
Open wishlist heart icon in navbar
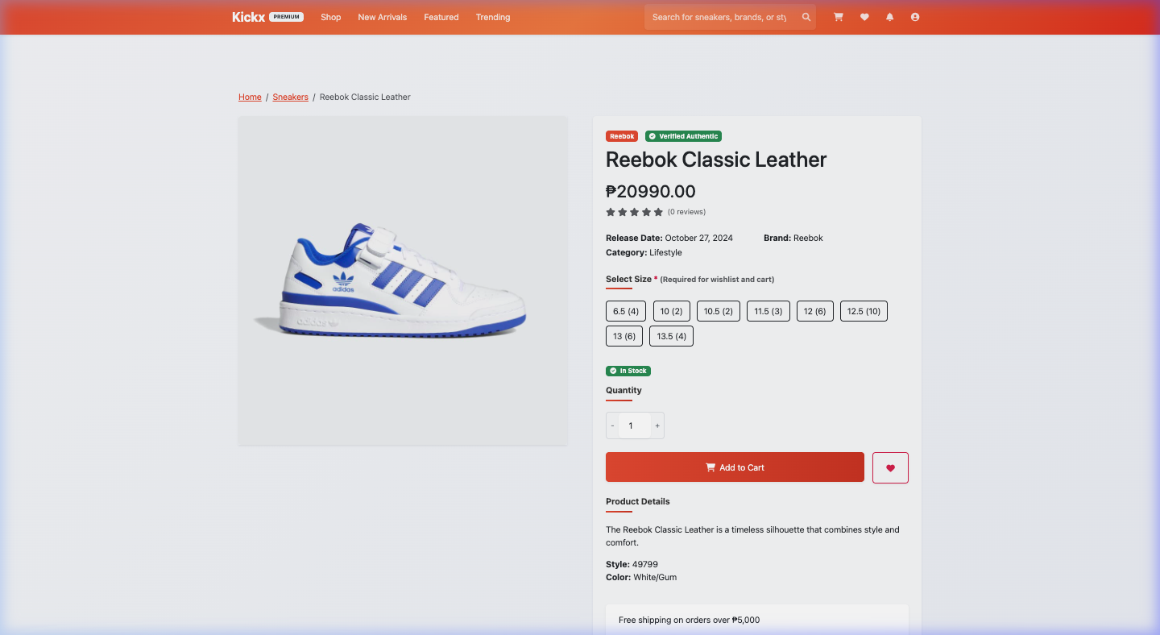point(864,17)
